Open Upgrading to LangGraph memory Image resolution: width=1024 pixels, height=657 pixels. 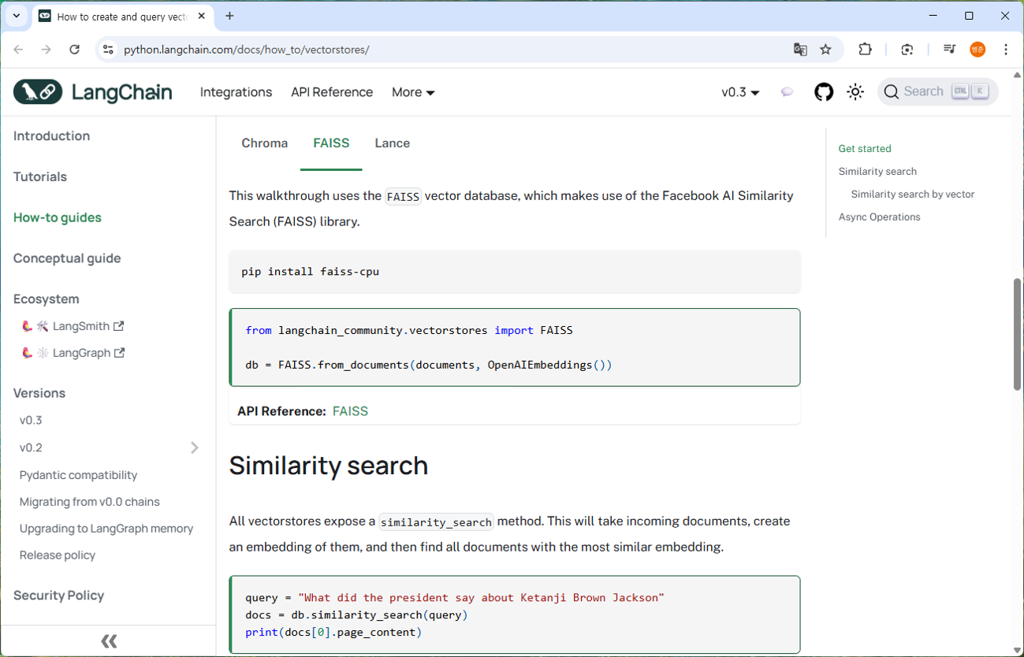coord(106,529)
